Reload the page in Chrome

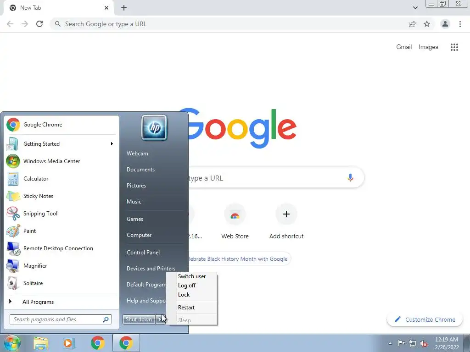tap(39, 24)
